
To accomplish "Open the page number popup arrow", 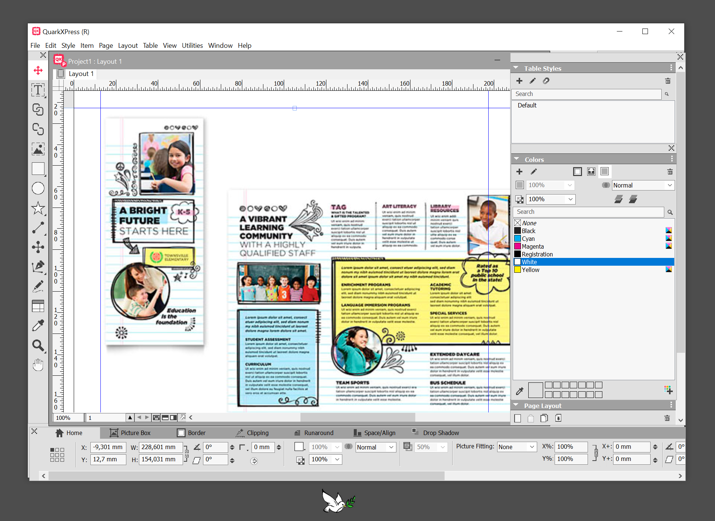I will (x=130, y=418).
